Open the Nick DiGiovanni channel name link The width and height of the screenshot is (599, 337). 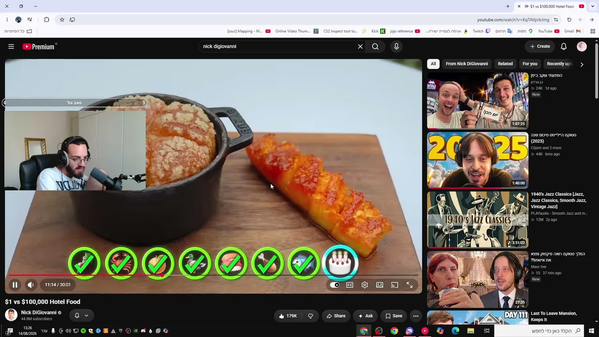pyautogui.click(x=39, y=312)
